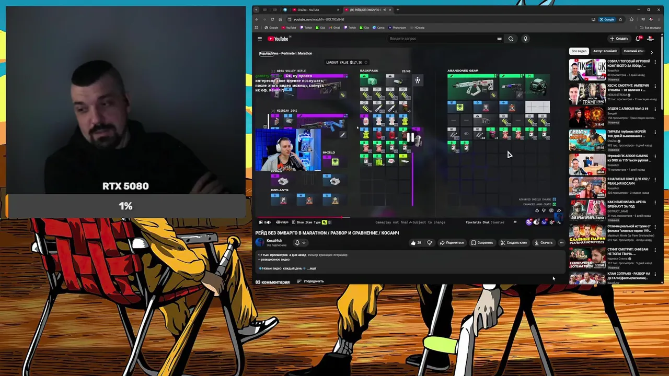This screenshot has width=669, height=376.
Task: Open 'СТИНТ СМОТРИТ: ОНИ ВАМ НЕ ТОПЫ' video title
Action: click(x=628, y=251)
